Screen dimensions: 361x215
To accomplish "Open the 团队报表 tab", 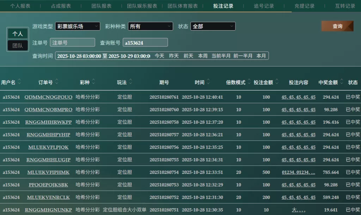I will pos(102,6).
